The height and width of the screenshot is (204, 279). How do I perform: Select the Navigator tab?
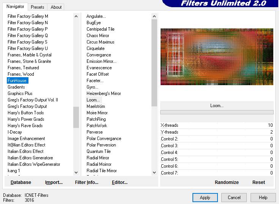tap(15, 7)
